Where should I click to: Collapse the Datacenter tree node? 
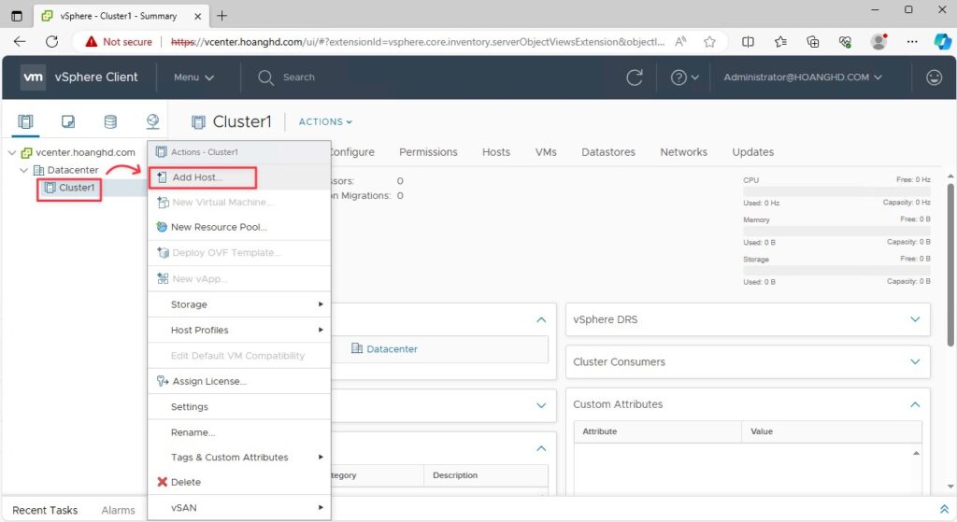coord(23,170)
